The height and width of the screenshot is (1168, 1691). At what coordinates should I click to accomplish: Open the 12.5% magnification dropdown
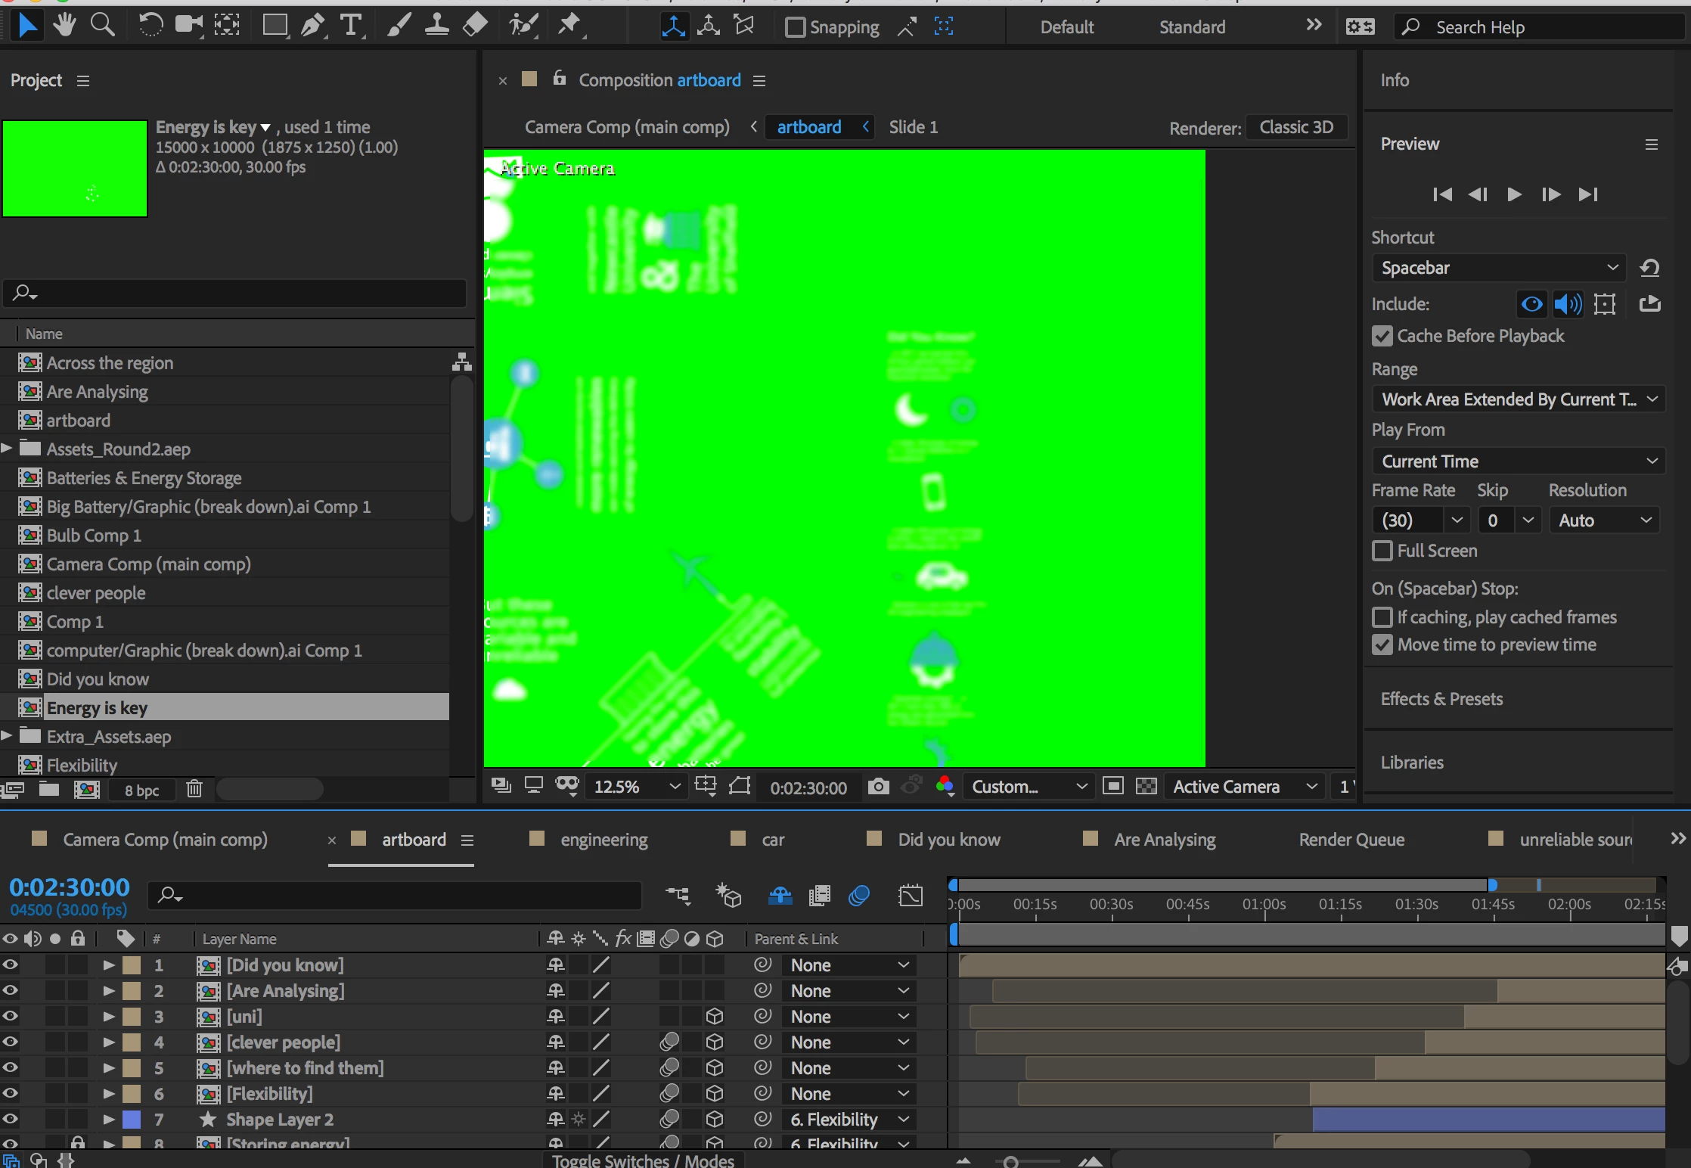636,787
